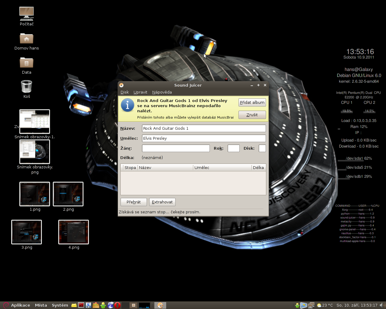Open the panel clock showing 13:53:17
Image resolution: width=386 pixels, height=309 pixels.
click(x=357, y=305)
